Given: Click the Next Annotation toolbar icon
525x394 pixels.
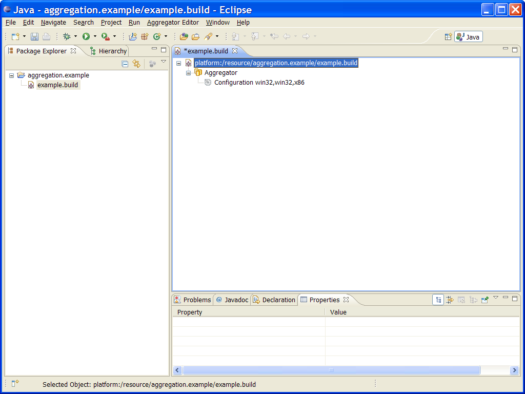Looking at the screenshot, I should (235, 36).
